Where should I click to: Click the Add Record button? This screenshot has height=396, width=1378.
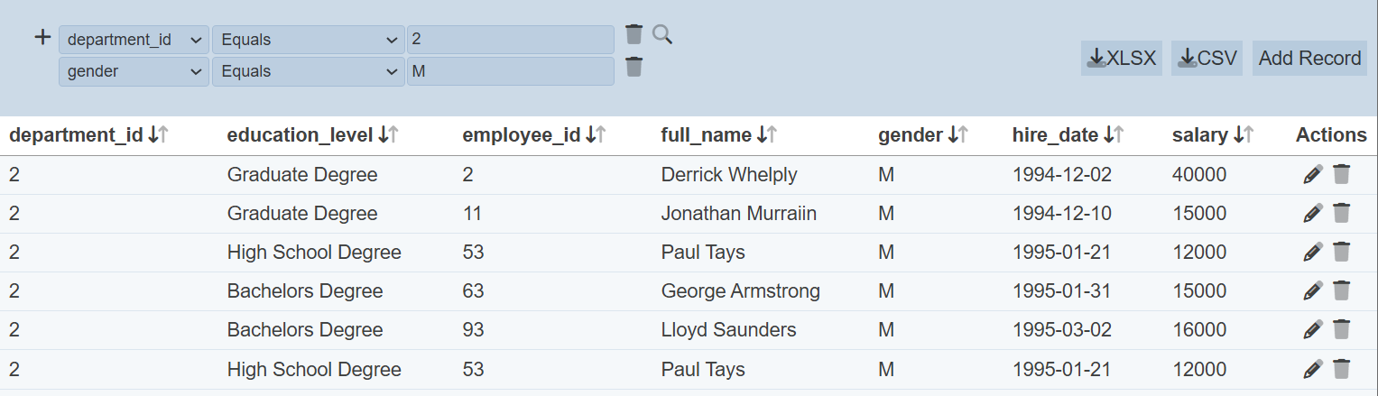pyautogui.click(x=1309, y=59)
